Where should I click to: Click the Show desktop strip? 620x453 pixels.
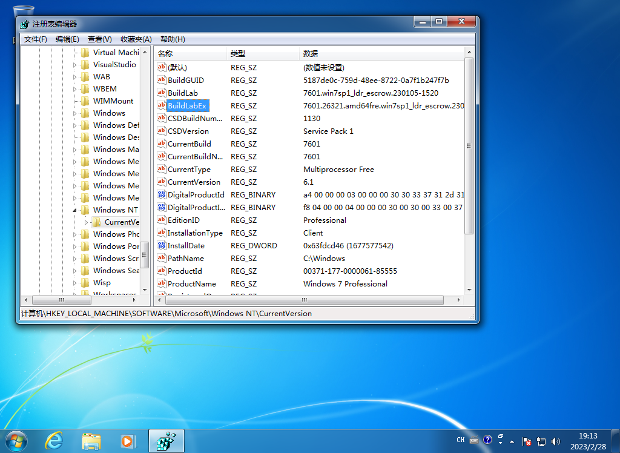[616, 441]
